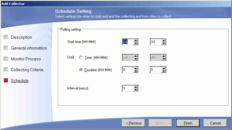The image size is (232, 130).
Task: Increase the duration minutes spinner
Action: (x=164, y=68)
